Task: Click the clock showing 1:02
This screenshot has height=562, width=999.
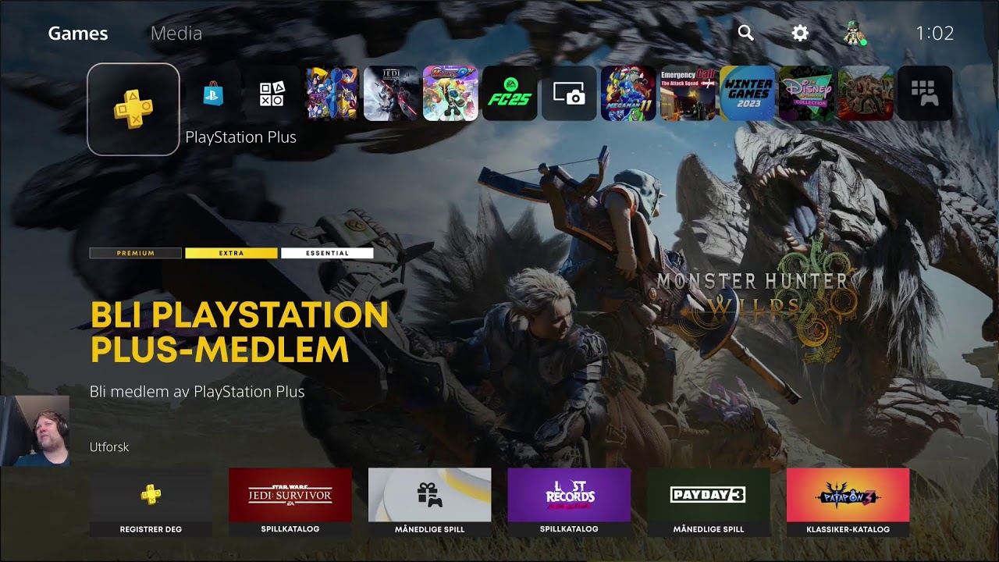Action: pyautogui.click(x=934, y=34)
